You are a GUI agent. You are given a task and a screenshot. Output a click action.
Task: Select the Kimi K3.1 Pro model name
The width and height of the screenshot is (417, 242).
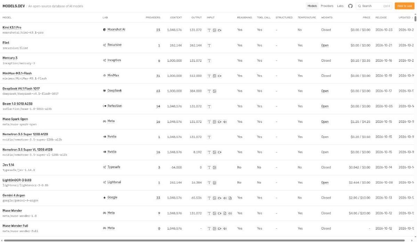click(x=12, y=27)
